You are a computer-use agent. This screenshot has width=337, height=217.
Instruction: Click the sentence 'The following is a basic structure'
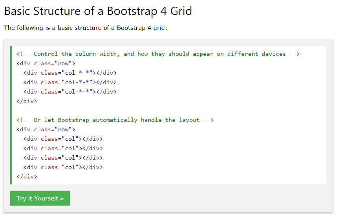[85, 28]
